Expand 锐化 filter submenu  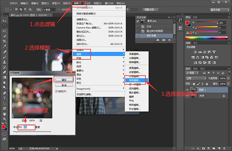coord(100,62)
